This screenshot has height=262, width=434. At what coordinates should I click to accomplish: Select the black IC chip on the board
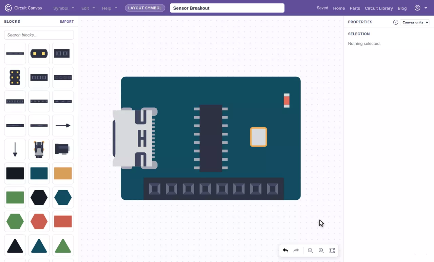click(x=211, y=138)
